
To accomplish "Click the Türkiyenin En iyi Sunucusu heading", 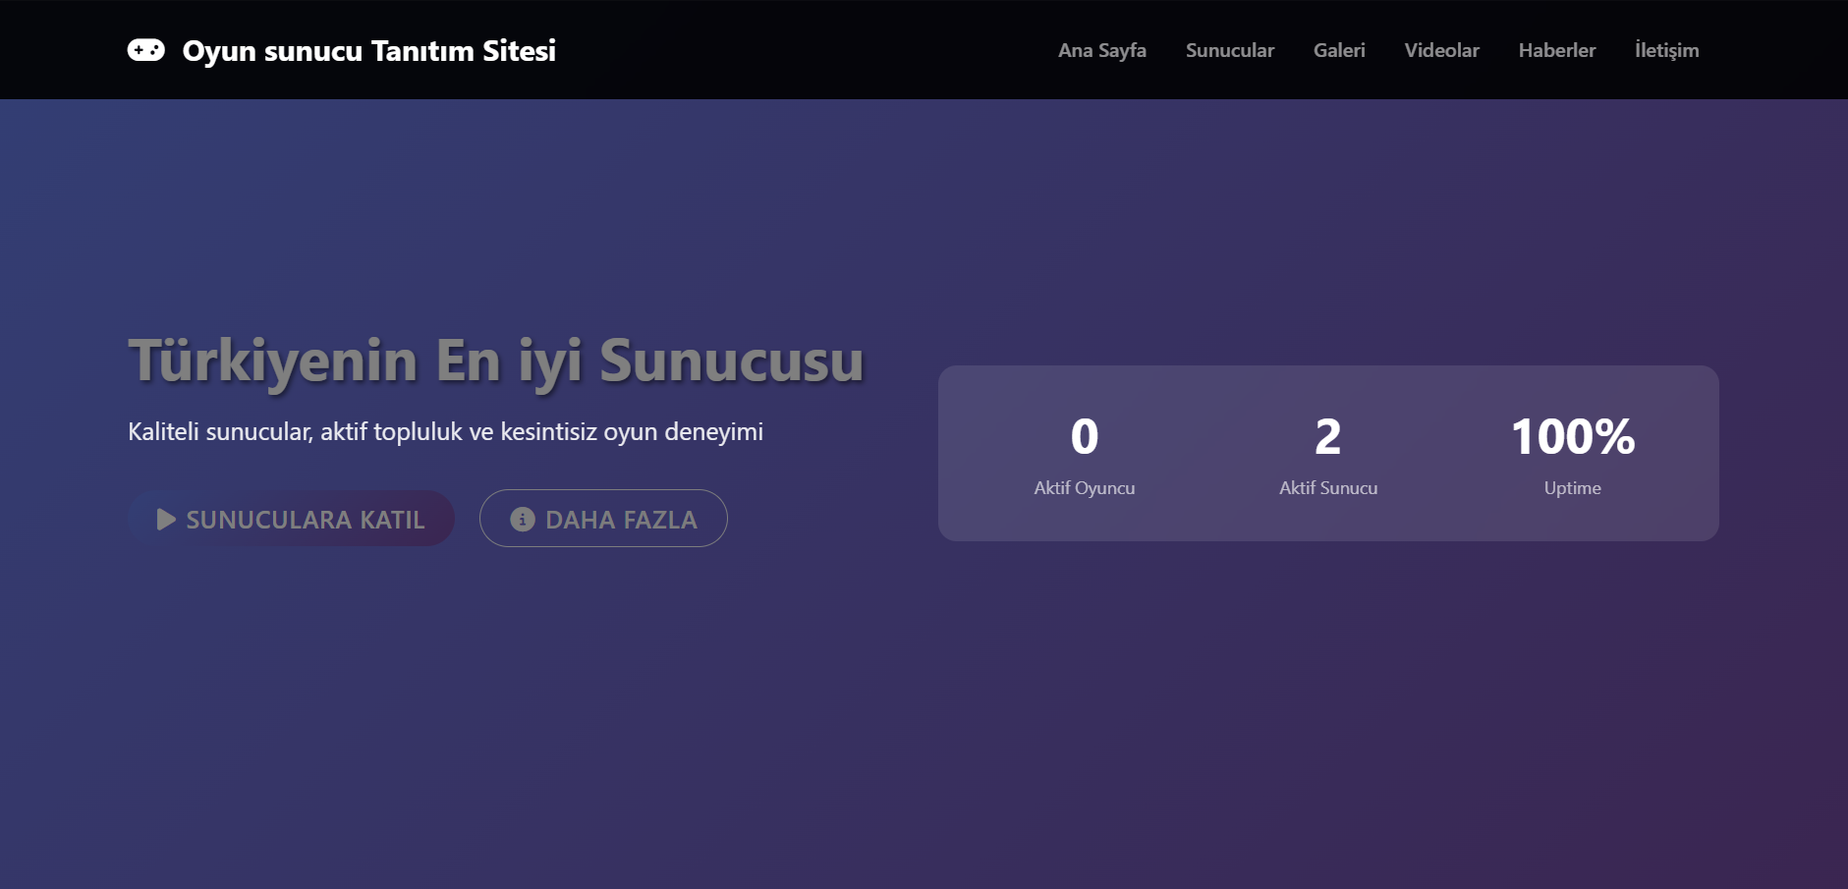I will pos(496,361).
